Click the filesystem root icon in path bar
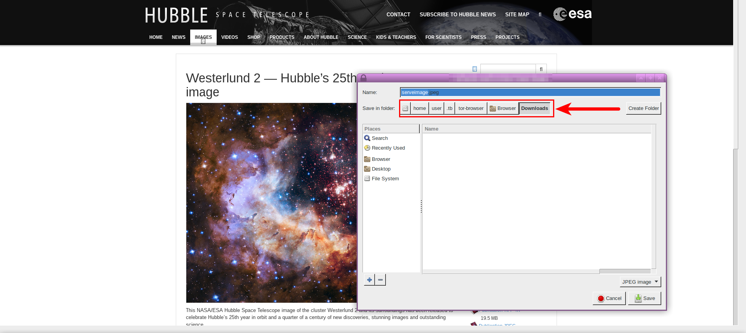This screenshot has width=746, height=333. [x=405, y=108]
